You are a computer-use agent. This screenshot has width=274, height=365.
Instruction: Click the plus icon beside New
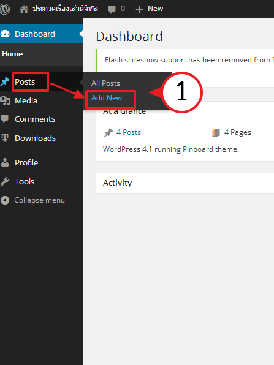click(139, 10)
